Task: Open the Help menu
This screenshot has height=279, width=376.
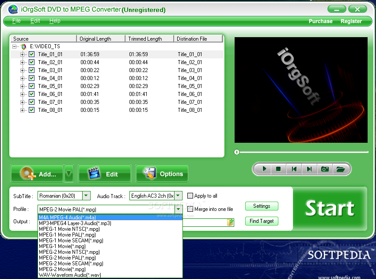Action: coord(55,21)
